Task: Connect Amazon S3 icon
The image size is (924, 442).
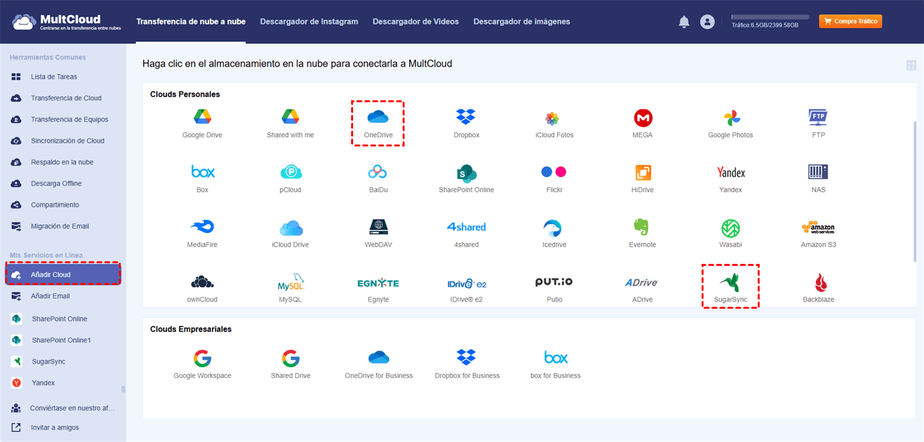Action: (x=818, y=228)
